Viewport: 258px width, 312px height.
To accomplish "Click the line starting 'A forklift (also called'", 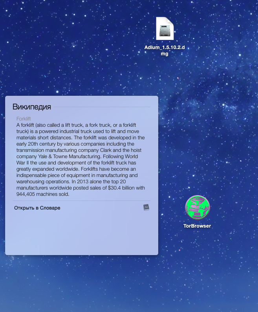I will click(76, 125).
